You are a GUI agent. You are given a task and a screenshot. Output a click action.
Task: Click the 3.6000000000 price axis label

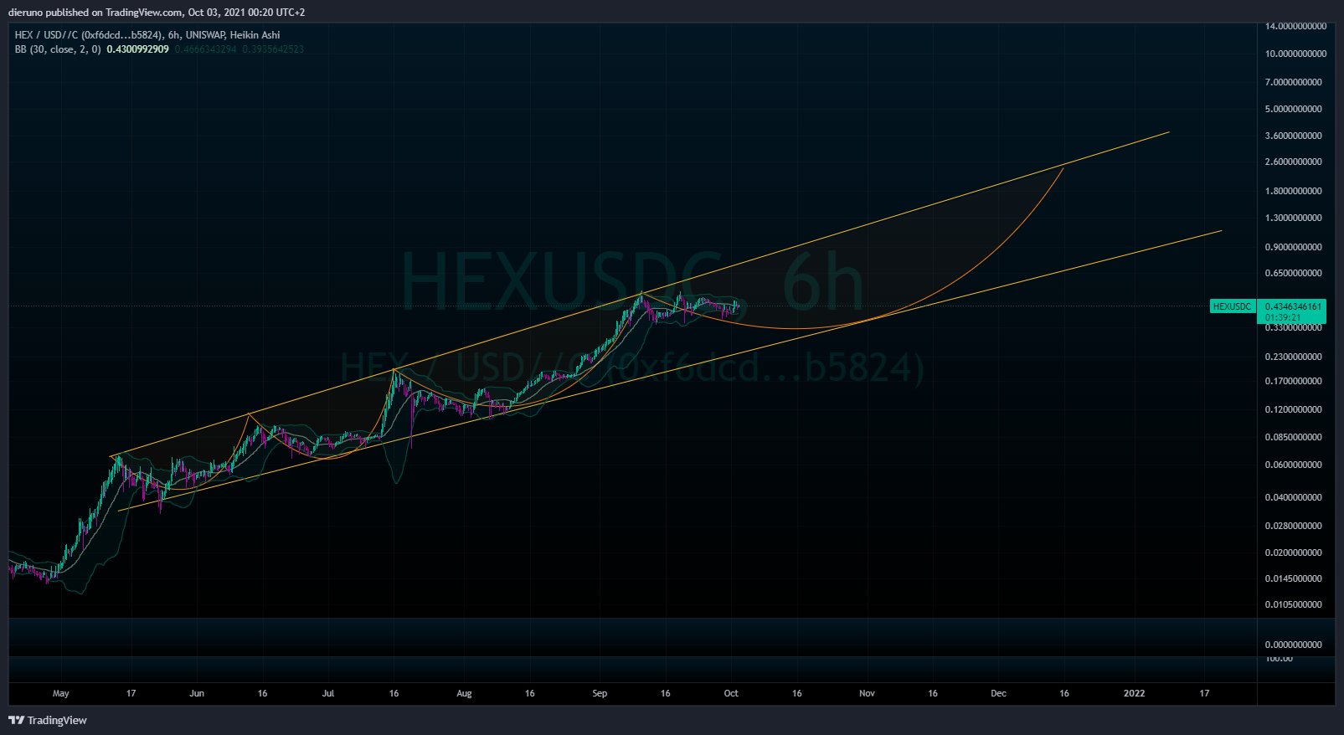(1294, 136)
